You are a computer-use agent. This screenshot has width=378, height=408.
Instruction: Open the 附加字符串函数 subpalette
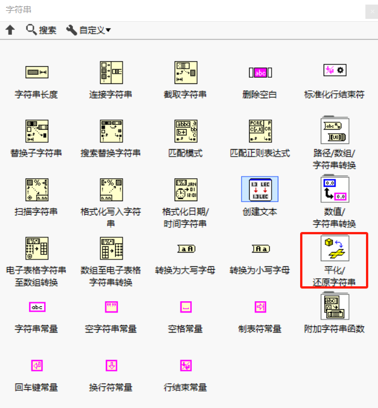tap(335, 306)
